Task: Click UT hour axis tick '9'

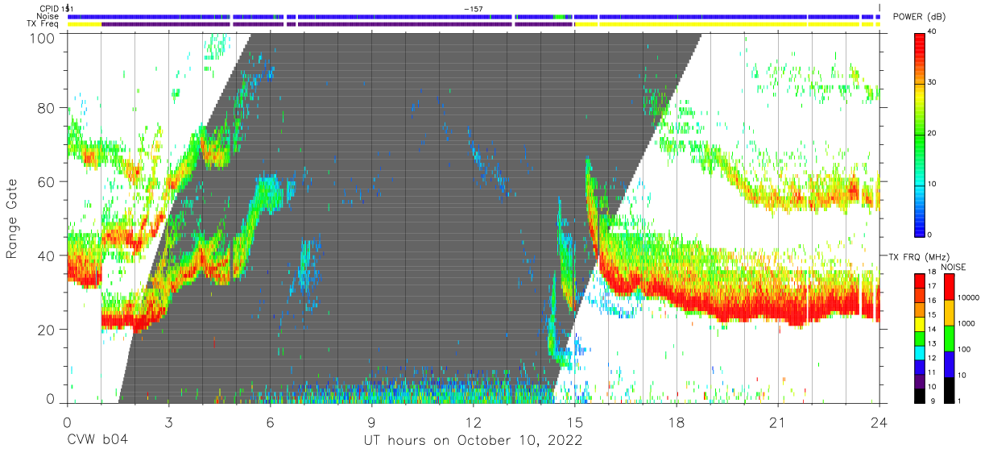Action: (371, 422)
